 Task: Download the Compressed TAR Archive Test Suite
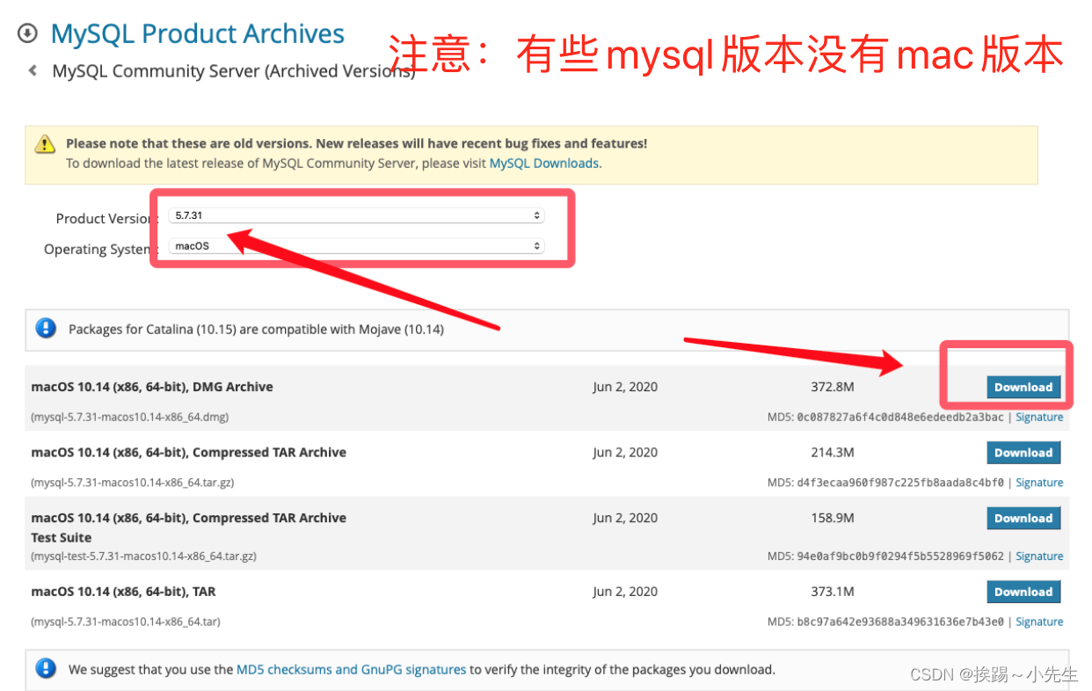(x=1023, y=519)
